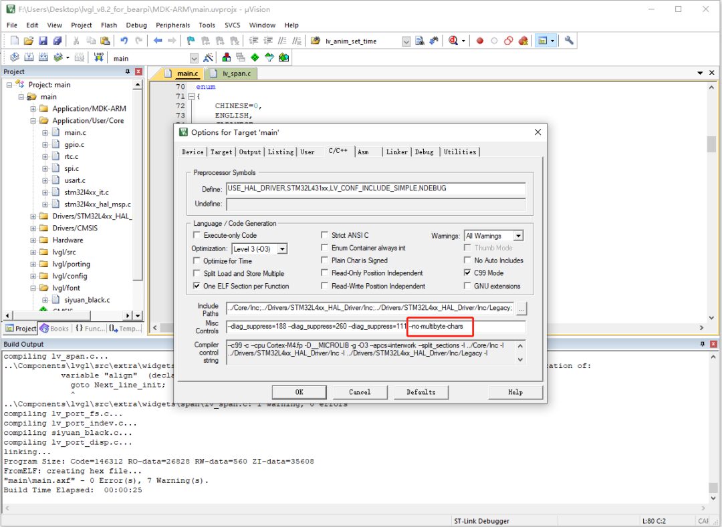
Task: Build target icon
Action: click(x=29, y=57)
